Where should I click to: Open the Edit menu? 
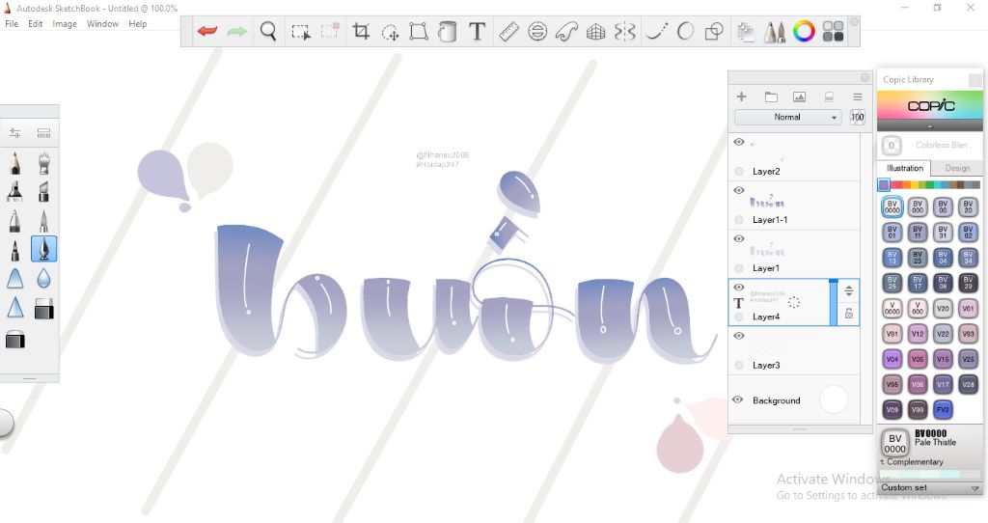[x=36, y=24]
